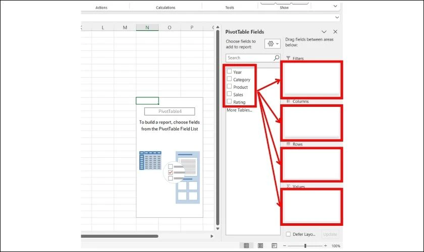The height and width of the screenshot is (252, 424).
Task: Tick the Sales field checkbox
Action: point(229,94)
